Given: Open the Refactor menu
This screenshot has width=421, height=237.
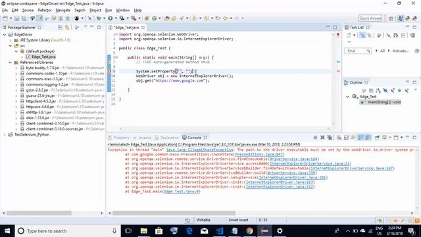Looking at the screenshot, I should click(45, 11).
